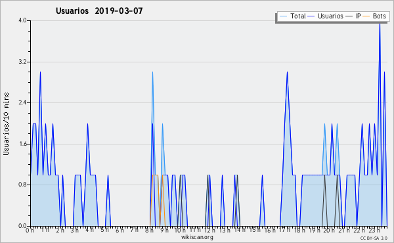Click the '14 h' x-axis label
Screen dimensions: 394x243
pyautogui.click(x=240, y=230)
